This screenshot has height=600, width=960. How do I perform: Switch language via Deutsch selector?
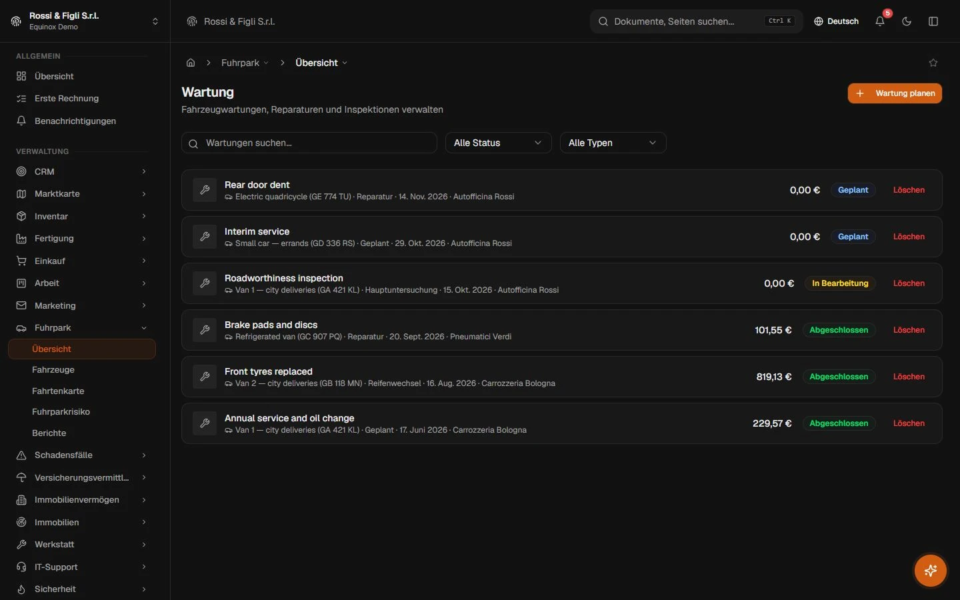coord(836,21)
